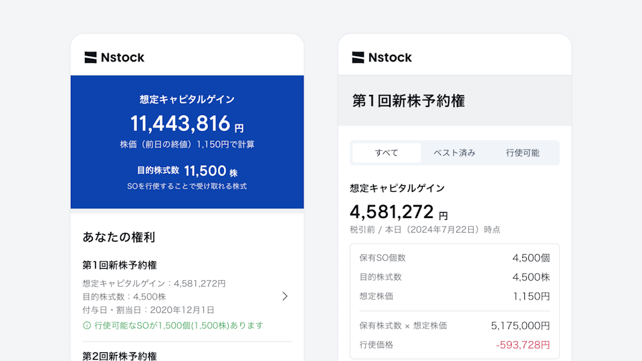Click the red -593,728円 value
Viewport: 642px width, 361px height.
[523, 345]
